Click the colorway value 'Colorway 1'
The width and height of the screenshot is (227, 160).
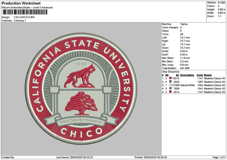click(20, 21)
